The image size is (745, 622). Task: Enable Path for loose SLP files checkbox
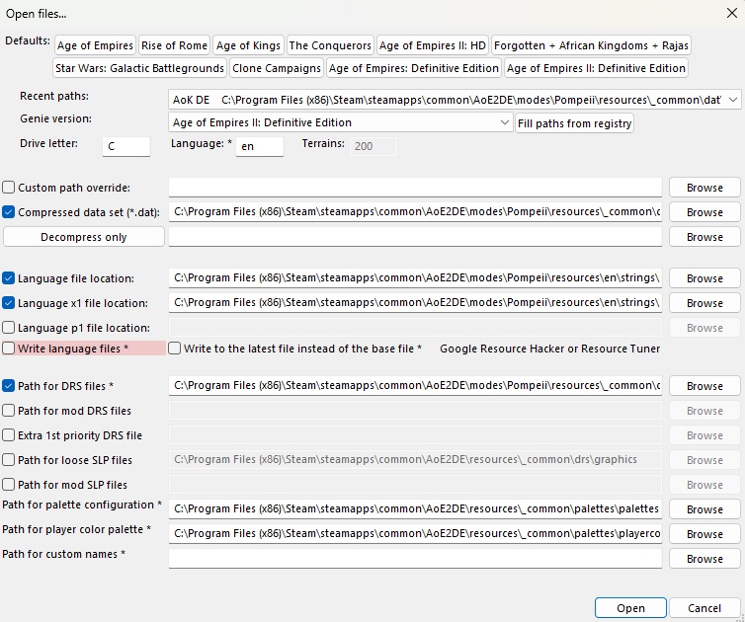click(x=8, y=460)
